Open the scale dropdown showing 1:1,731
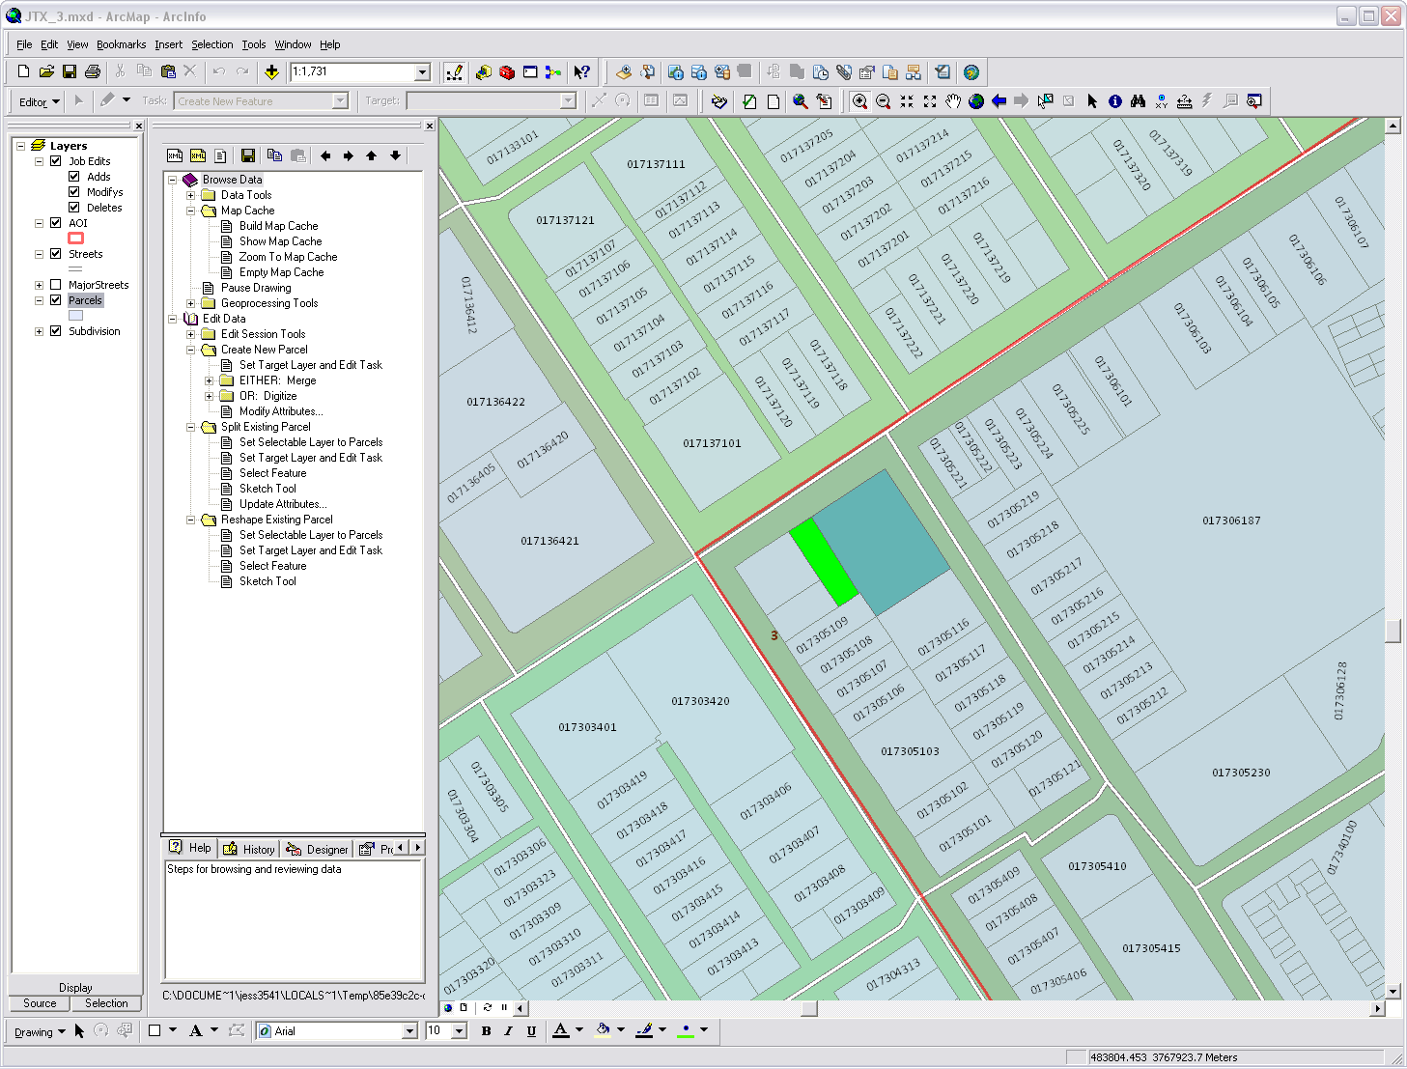The image size is (1407, 1069). click(422, 71)
